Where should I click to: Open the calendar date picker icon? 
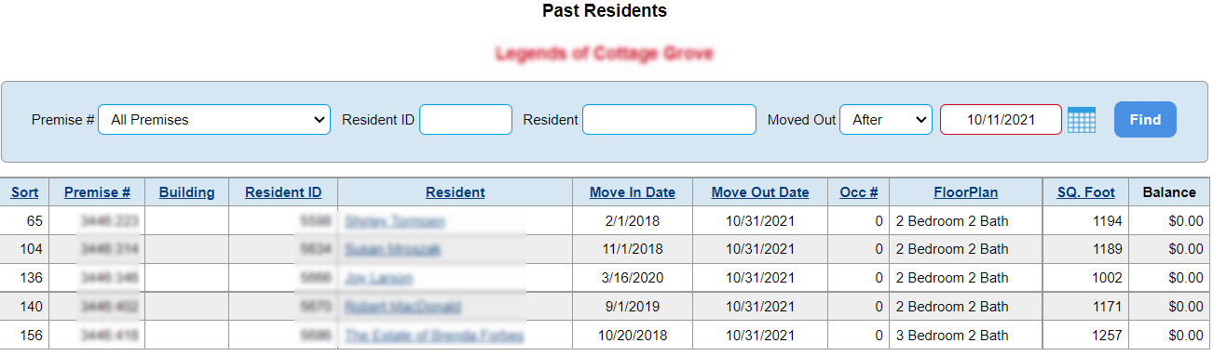1082,120
